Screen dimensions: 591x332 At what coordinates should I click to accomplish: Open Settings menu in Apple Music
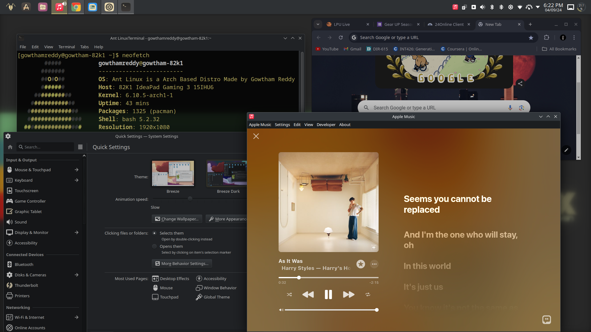point(282,124)
